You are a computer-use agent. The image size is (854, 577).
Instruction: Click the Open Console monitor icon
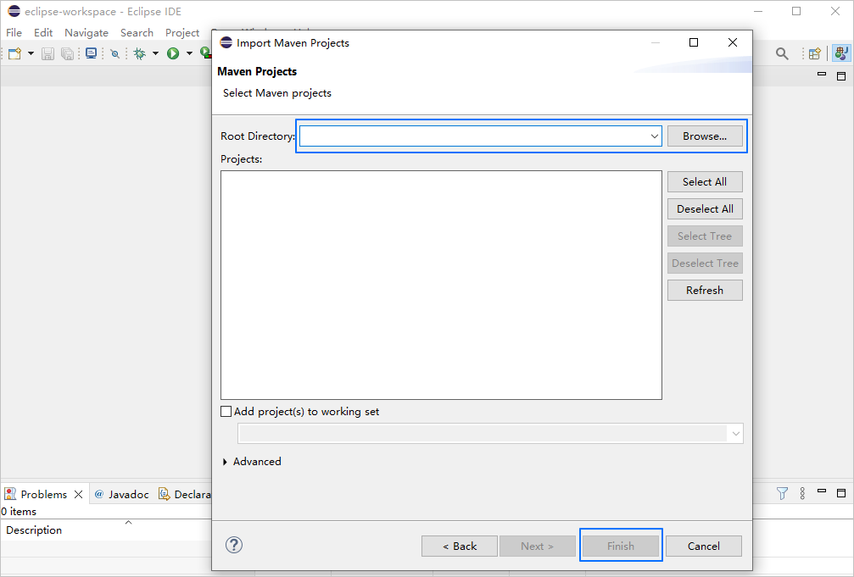click(x=91, y=53)
